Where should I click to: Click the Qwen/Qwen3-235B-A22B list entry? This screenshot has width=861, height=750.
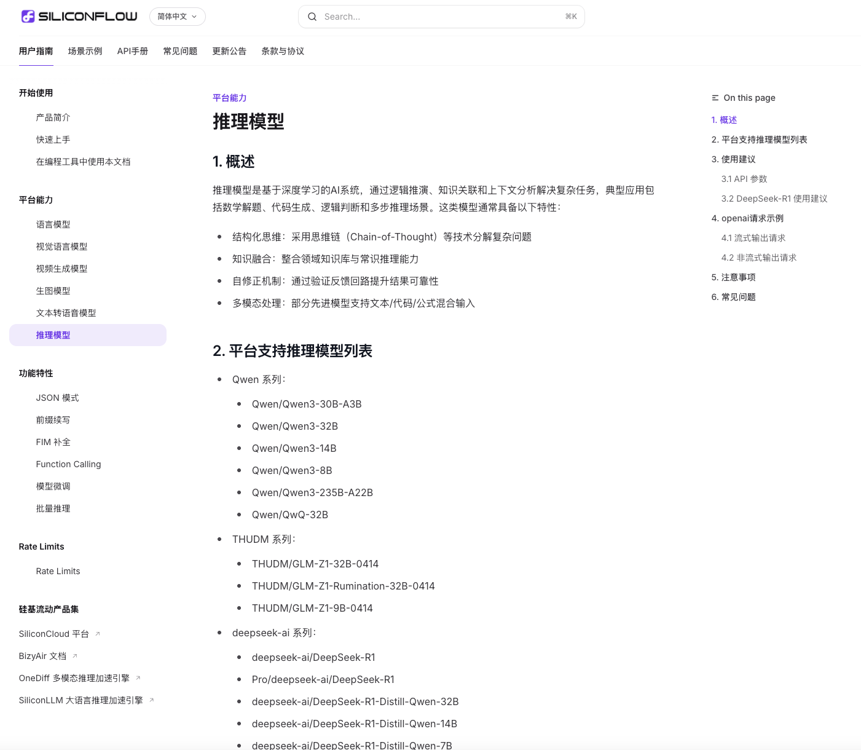[312, 492]
